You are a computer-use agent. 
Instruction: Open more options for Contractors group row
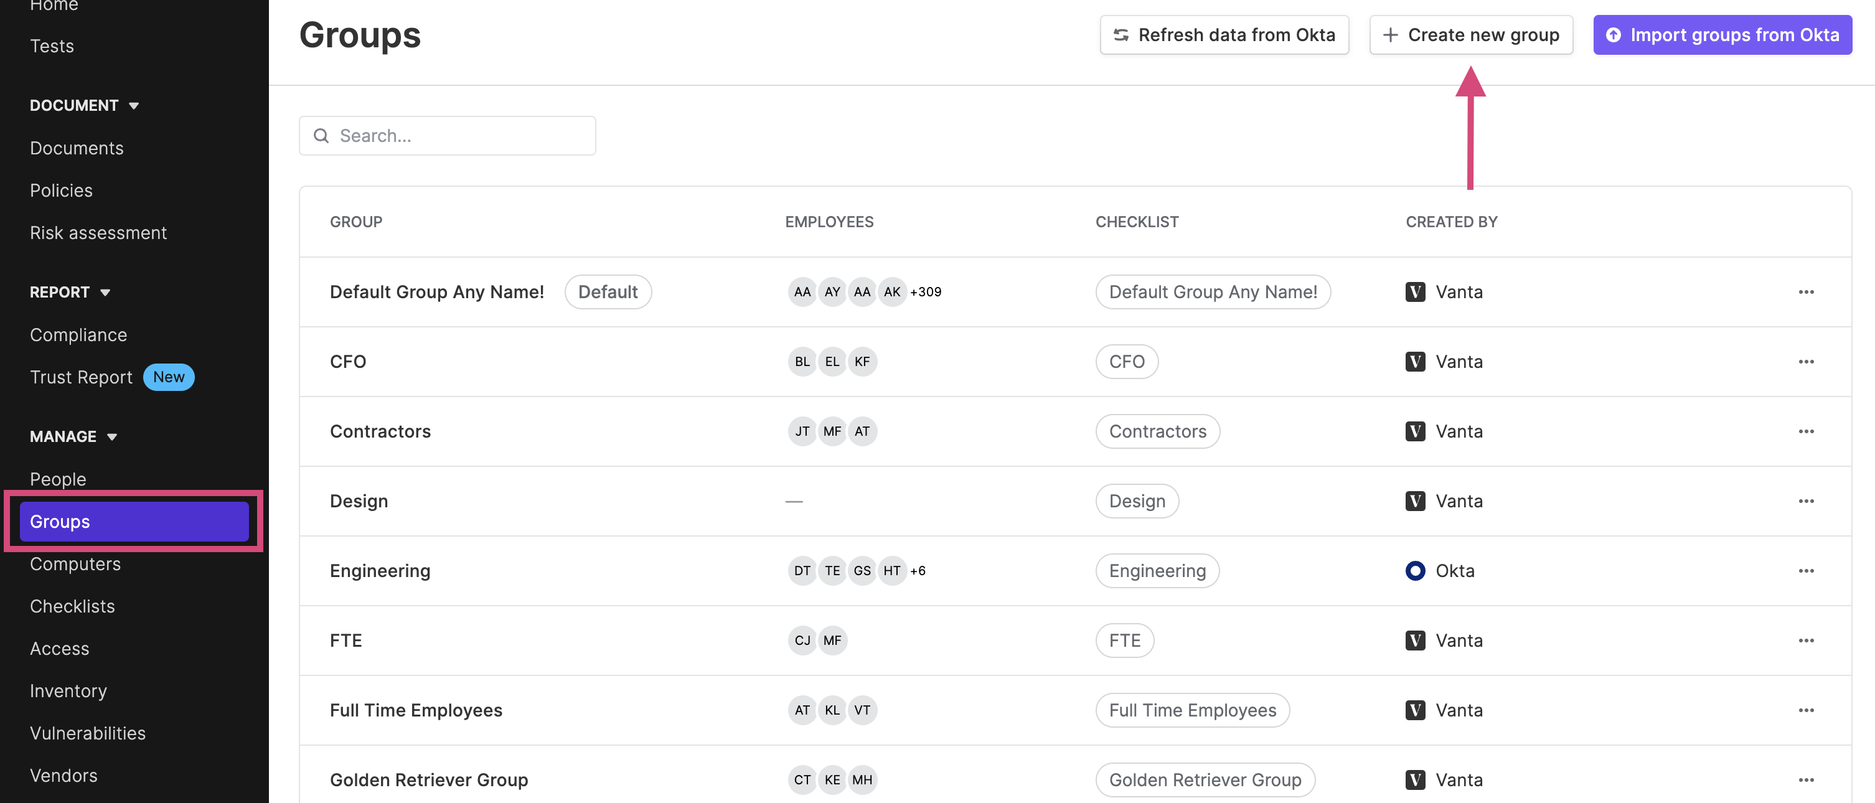(x=1806, y=432)
